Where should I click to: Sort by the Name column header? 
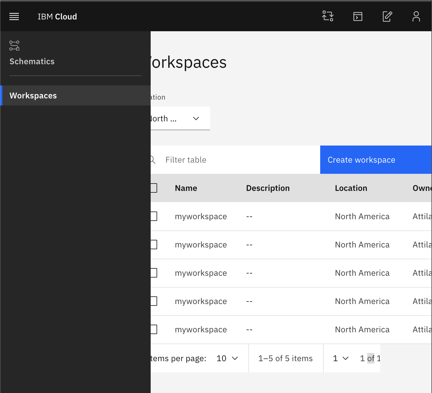(186, 188)
